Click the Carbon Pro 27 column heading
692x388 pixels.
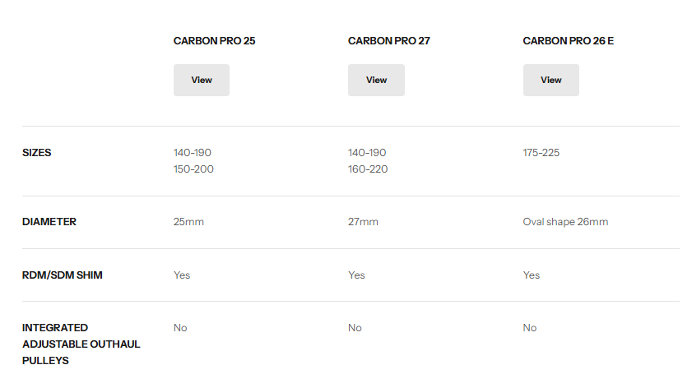pyautogui.click(x=388, y=40)
